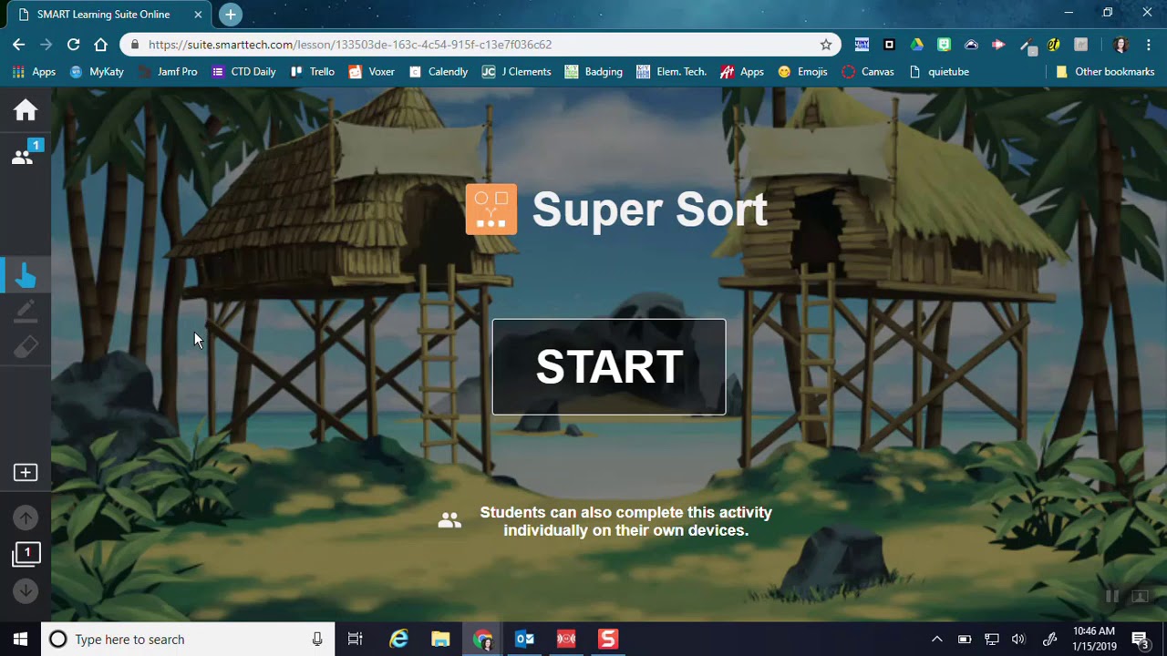Click the picture-in-picture icon at bottom right
The image size is (1167, 656).
pos(1140,597)
